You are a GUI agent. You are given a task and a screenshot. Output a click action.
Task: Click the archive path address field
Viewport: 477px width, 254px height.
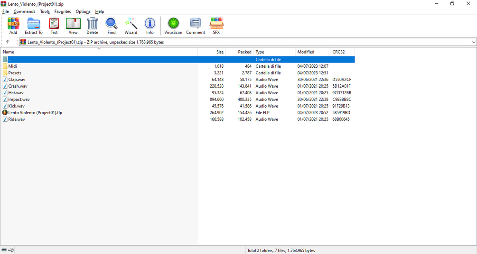pos(248,42)
